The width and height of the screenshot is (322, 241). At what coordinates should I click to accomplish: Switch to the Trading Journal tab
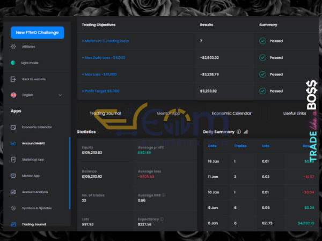click(x=105, y=114)
